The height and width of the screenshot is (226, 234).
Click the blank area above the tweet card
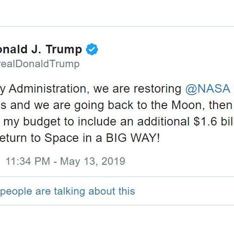pyautogui.click(x=117, y=13)
